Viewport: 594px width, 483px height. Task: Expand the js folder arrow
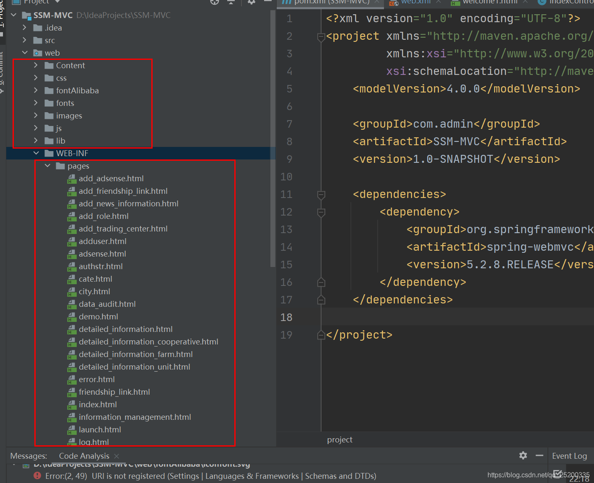(36, 128)
